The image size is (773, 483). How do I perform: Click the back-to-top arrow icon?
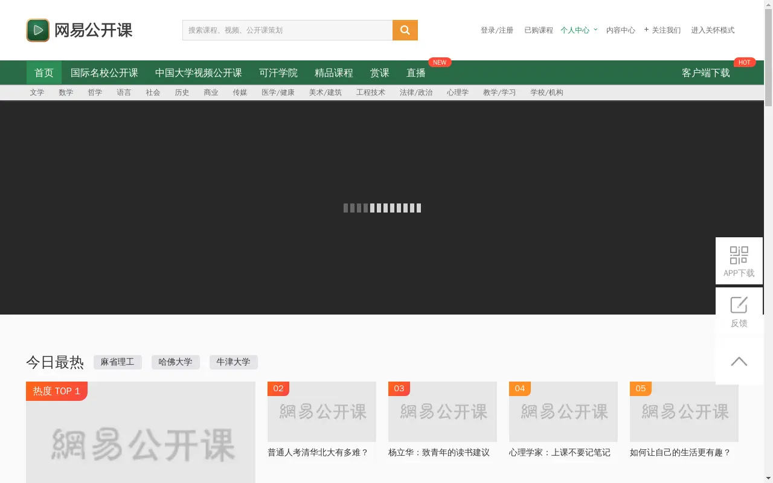[739, 361]
